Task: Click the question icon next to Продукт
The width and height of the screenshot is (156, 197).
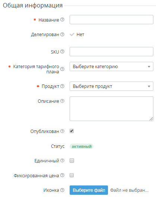Action: pyautogui.click(x=62, y=86)
